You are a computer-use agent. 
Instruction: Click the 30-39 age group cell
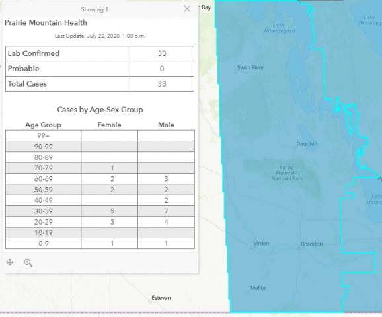pyautogui.click(x=44, y=211)
